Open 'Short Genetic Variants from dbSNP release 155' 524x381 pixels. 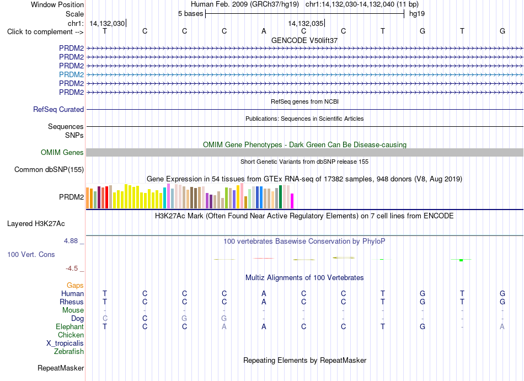304,162
